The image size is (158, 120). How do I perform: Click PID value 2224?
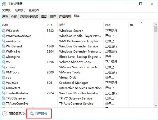coord(50,93)
